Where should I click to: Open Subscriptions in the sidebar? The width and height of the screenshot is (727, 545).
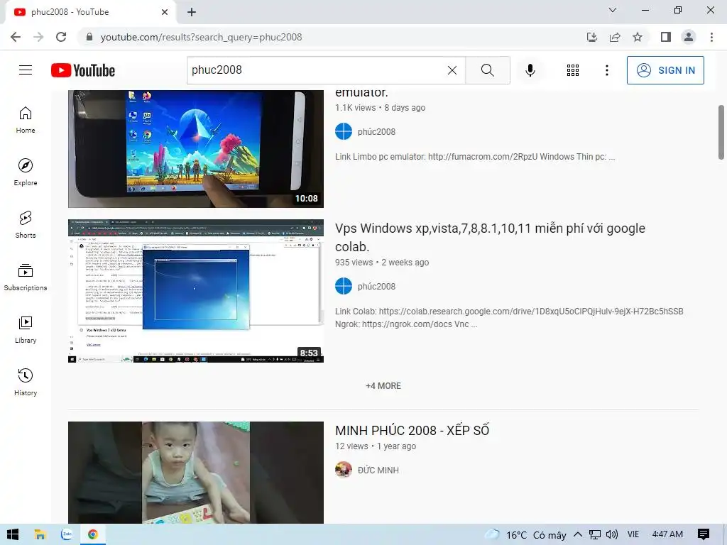(x=26, y=277)
